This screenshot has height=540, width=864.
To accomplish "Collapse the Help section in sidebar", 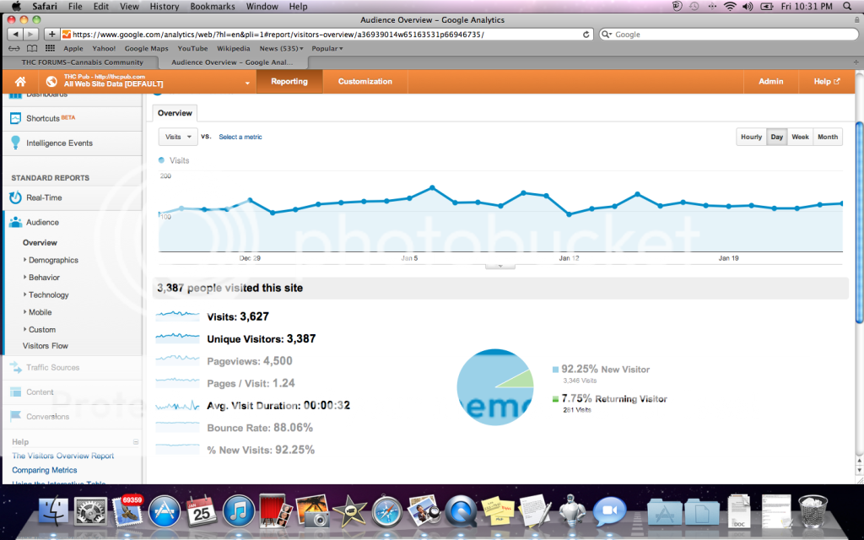I will click(x=136, y=442).
